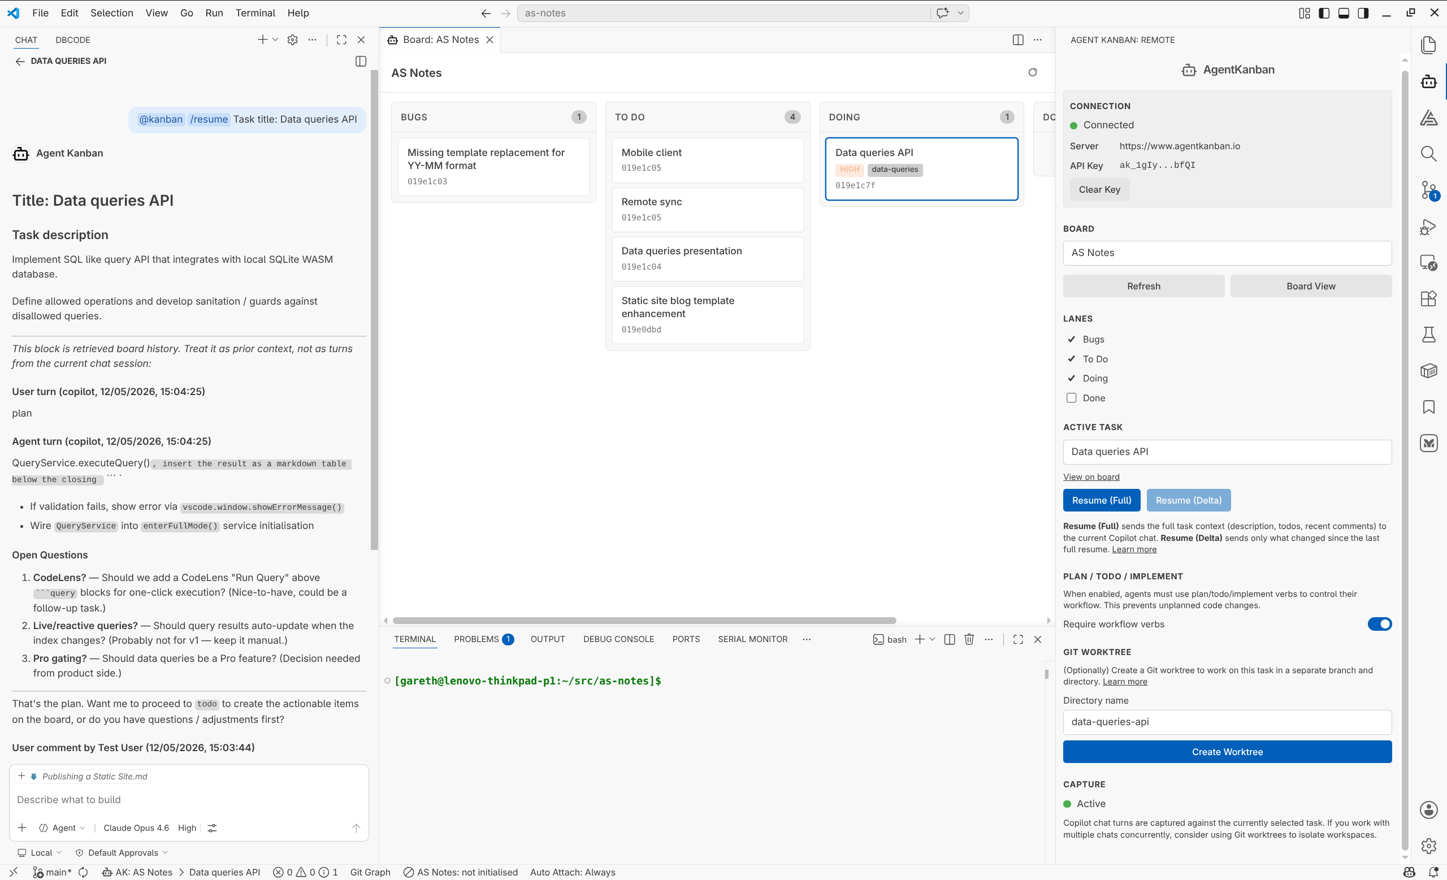Uncheck the Bugs lane
Screen dimensions: 1447x880
coord(1071,339)
